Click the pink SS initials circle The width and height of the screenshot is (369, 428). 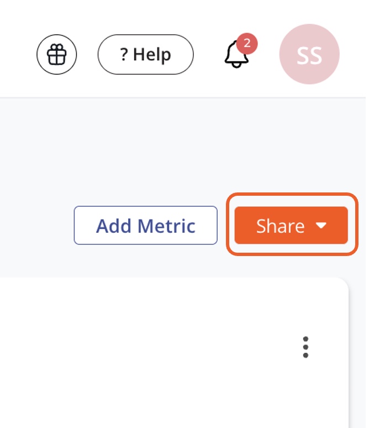tap(309, 54)
